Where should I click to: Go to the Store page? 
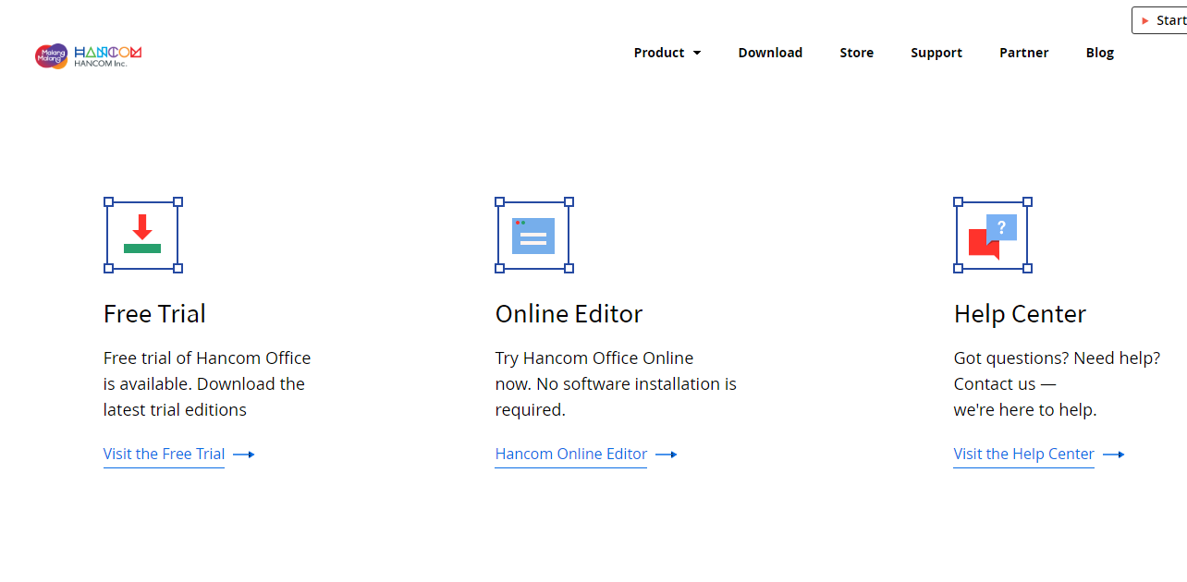point(857,53)
